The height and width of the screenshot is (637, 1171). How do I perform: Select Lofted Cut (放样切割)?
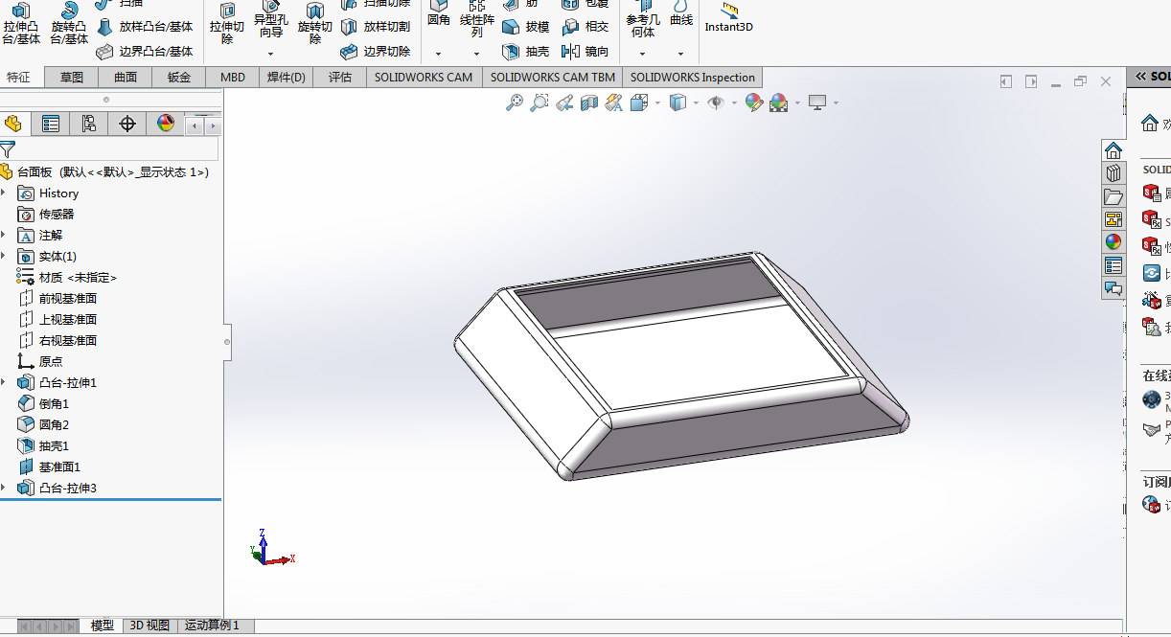[x=376, y=27]
